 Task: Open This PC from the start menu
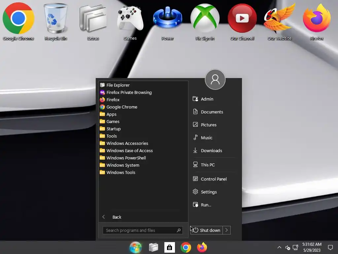(214, 165)
